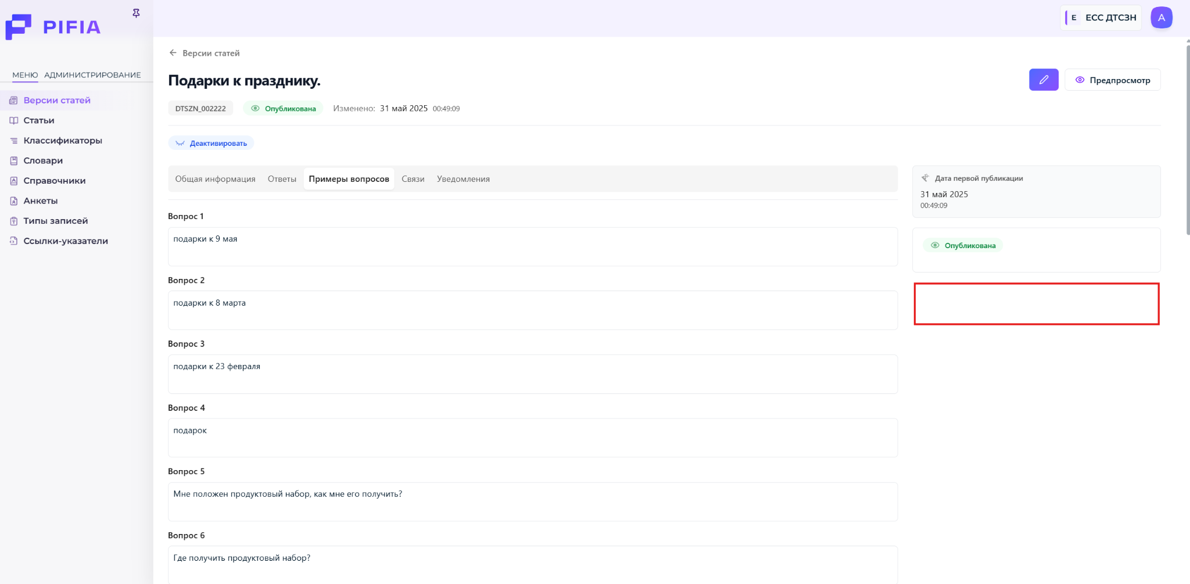Viewport: 1190px width, 584px height.
Task: Select the Уведомления tab
Action: [x=463, y=179]
